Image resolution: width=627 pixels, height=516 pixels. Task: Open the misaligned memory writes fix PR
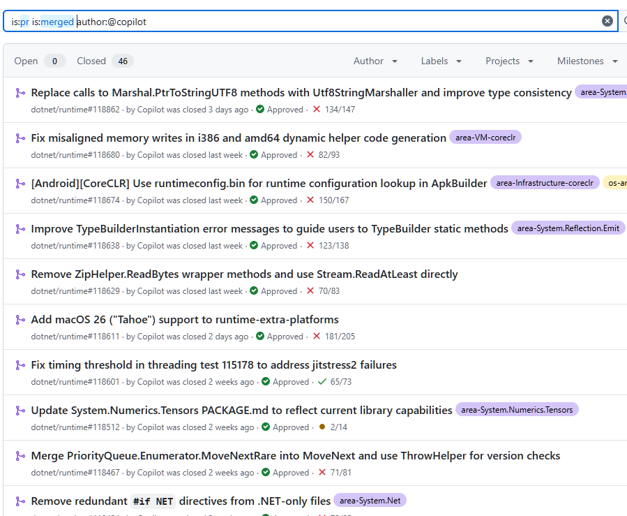pos(239,138)
